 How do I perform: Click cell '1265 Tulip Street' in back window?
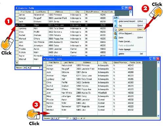59,28
